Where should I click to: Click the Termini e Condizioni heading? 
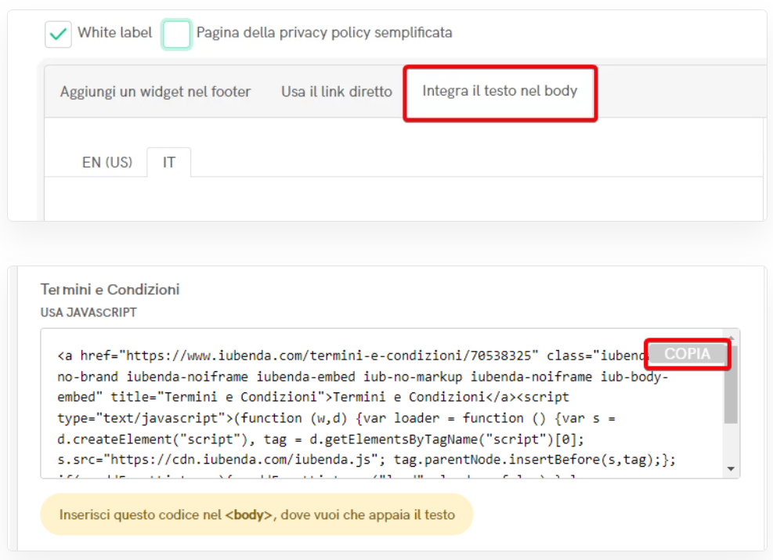pyautogui.click(x=110, y=289)
